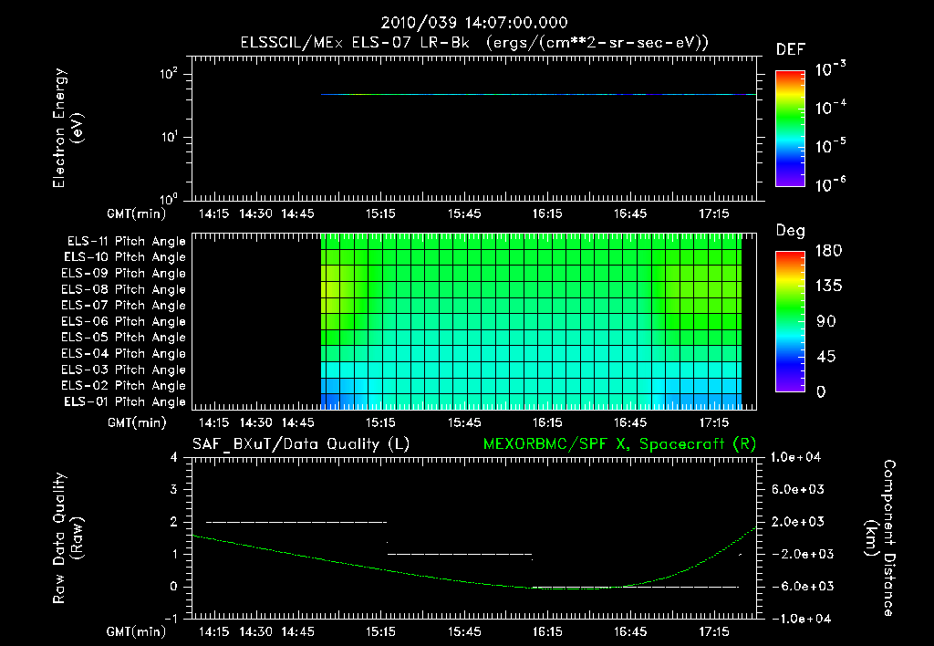
Task: Click the GMT(min) label under the data quality plot
Action: tap(137, 631)
